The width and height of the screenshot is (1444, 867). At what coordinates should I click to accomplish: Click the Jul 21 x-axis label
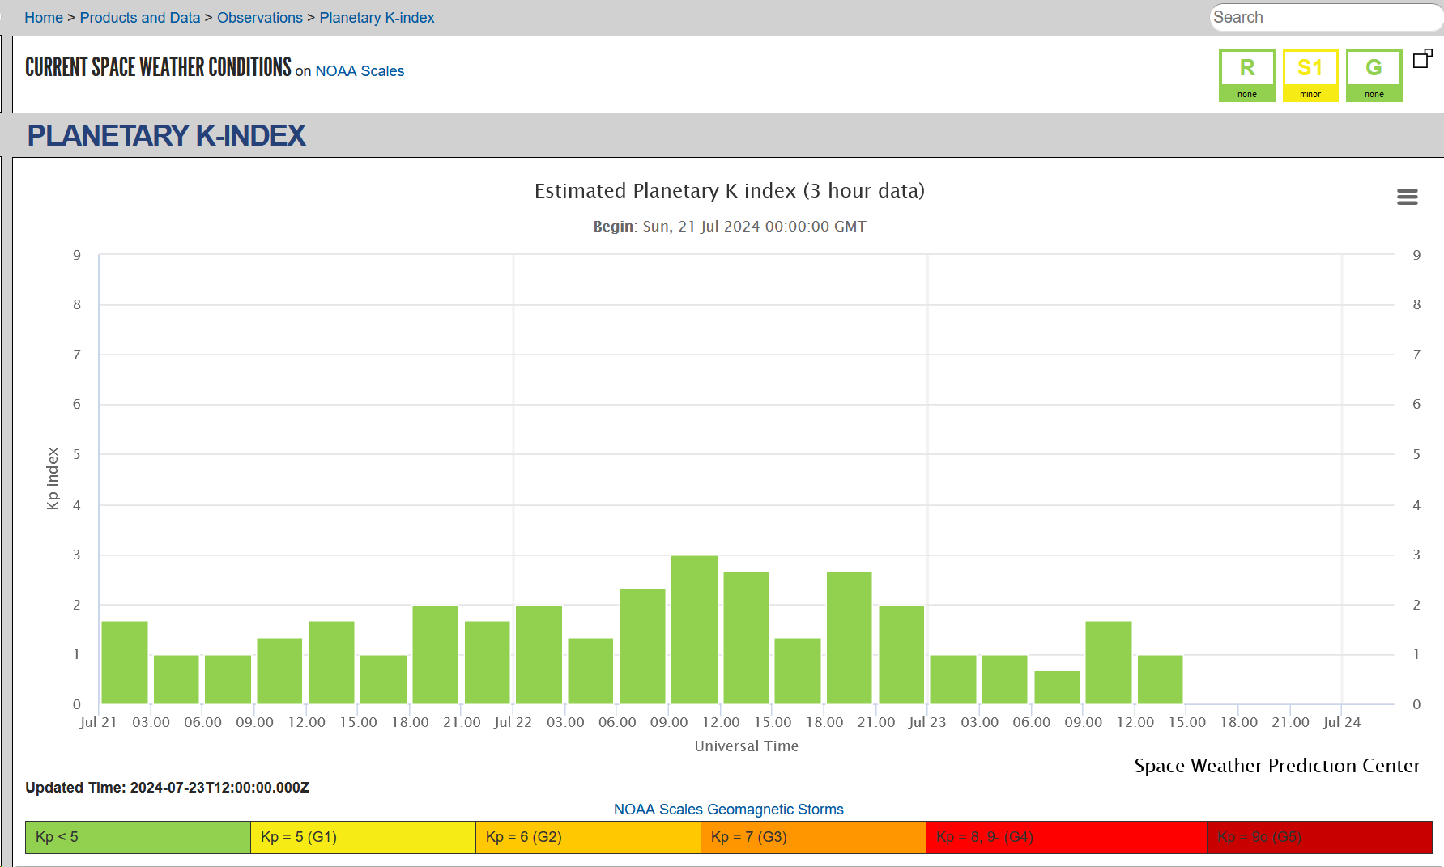(98, 722)
